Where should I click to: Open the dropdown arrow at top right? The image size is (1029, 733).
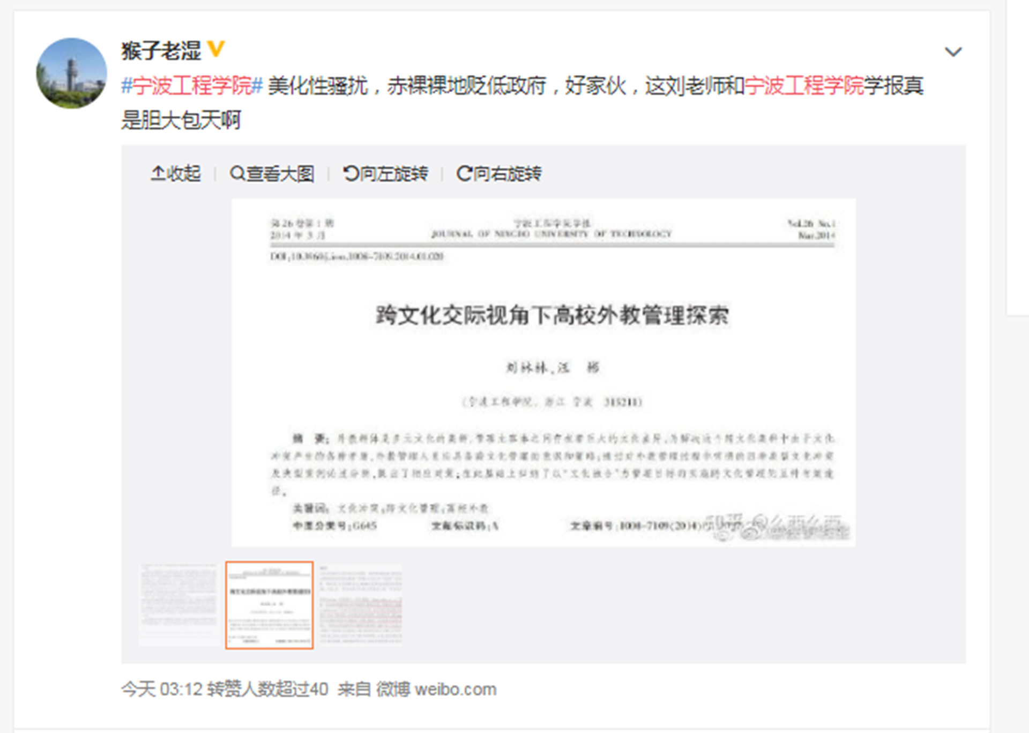coord(953,52)
